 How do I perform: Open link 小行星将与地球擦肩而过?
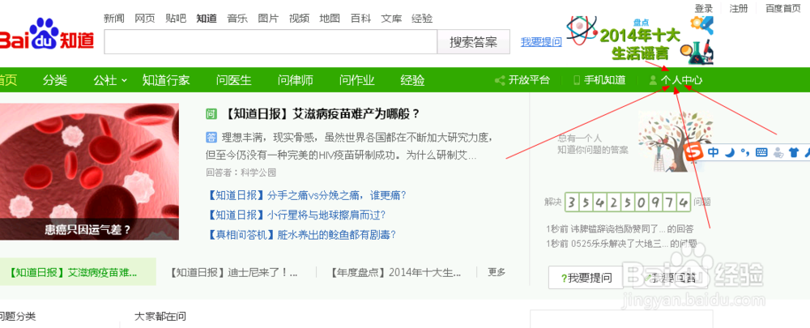(296, 215)
